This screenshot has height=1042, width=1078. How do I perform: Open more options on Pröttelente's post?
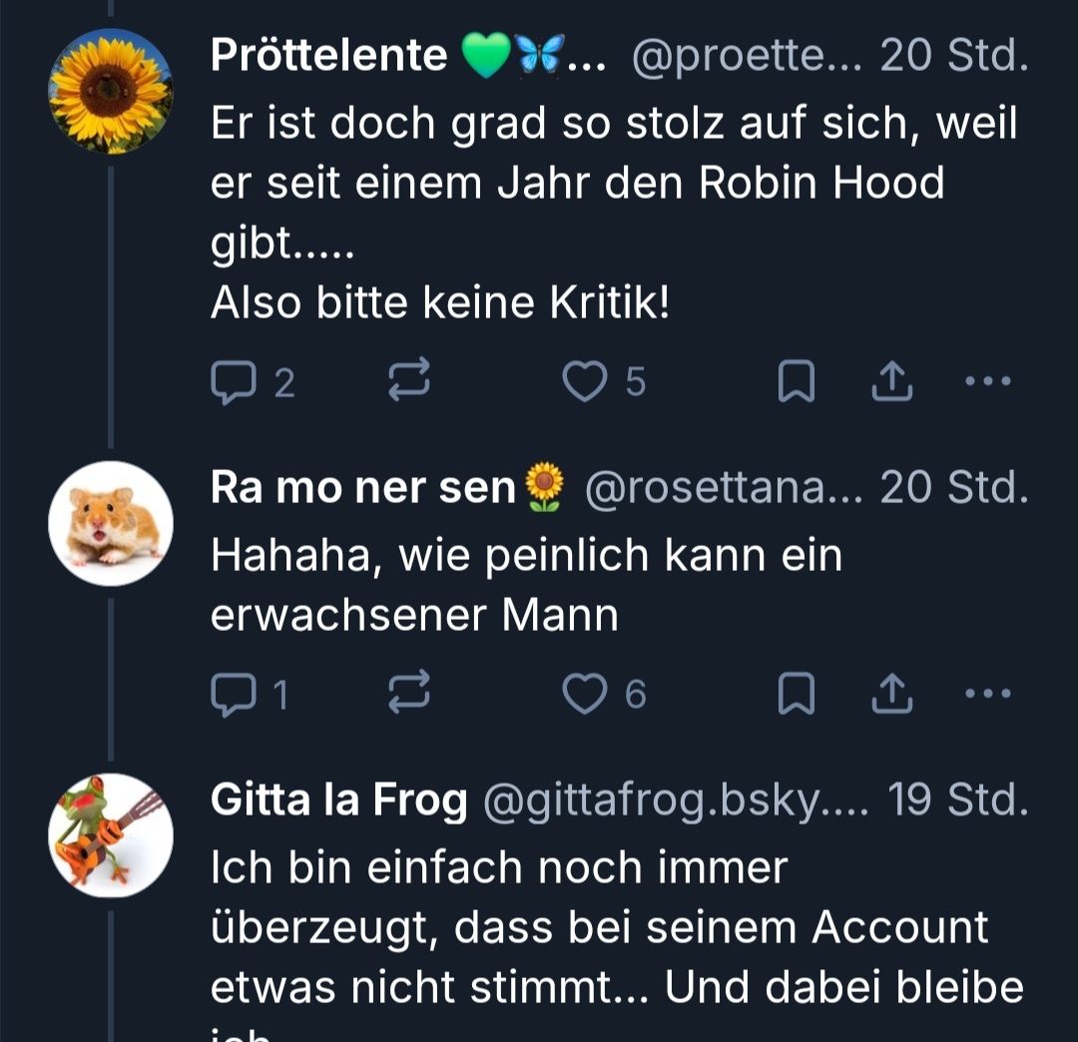(x=989, y=381)
